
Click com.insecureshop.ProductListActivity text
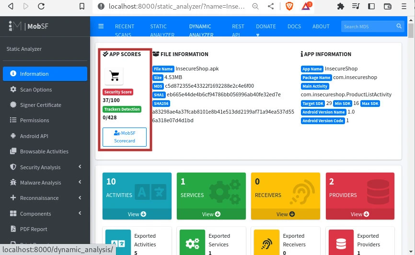[x=346, y=94]
